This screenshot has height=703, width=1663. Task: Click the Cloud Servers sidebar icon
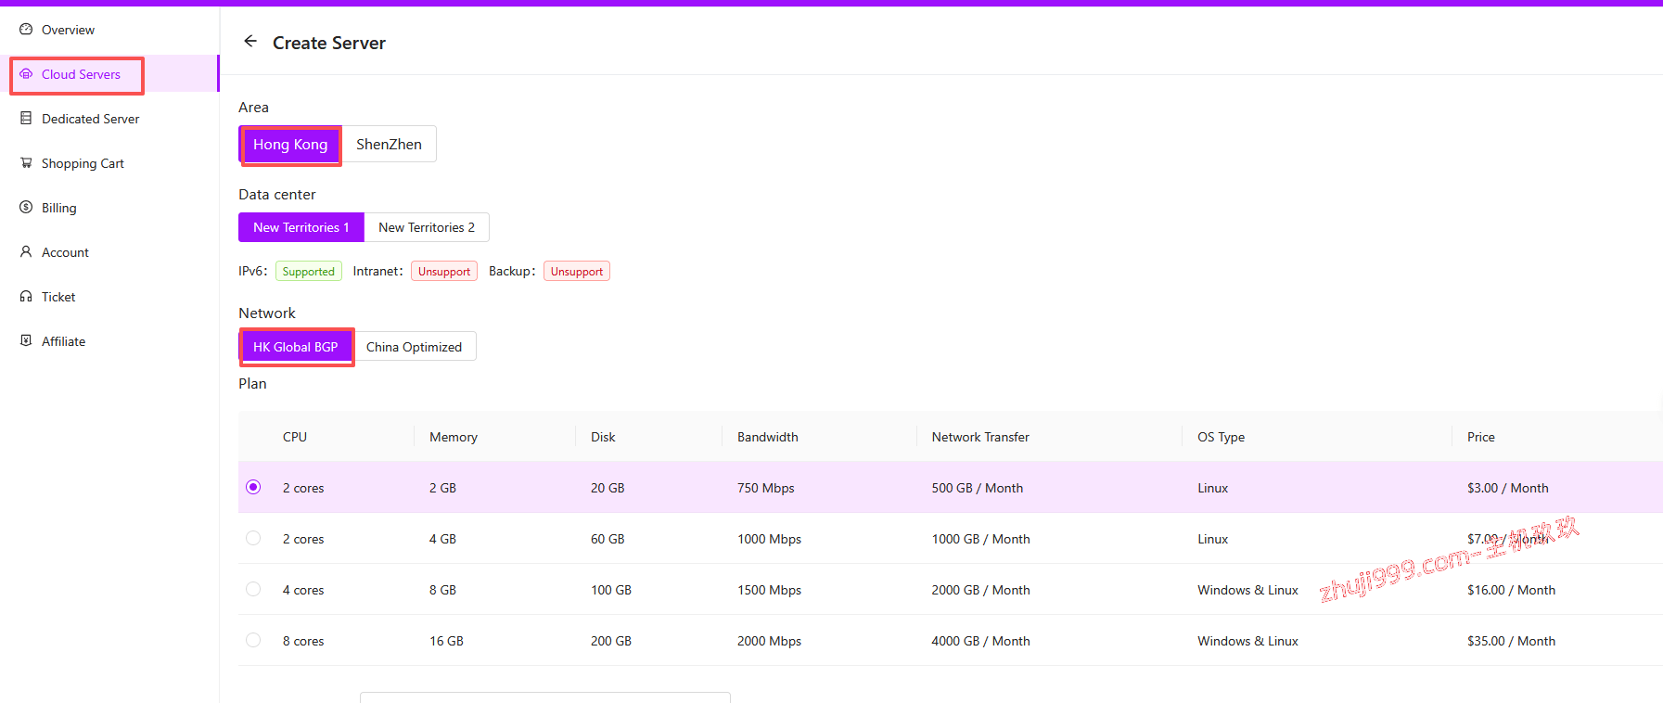[26, 74]
